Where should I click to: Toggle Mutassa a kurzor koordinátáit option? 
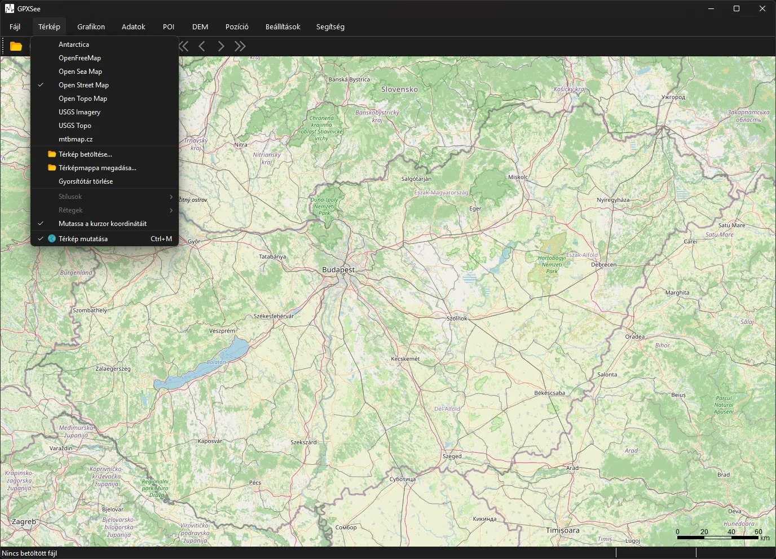(105, 224)
